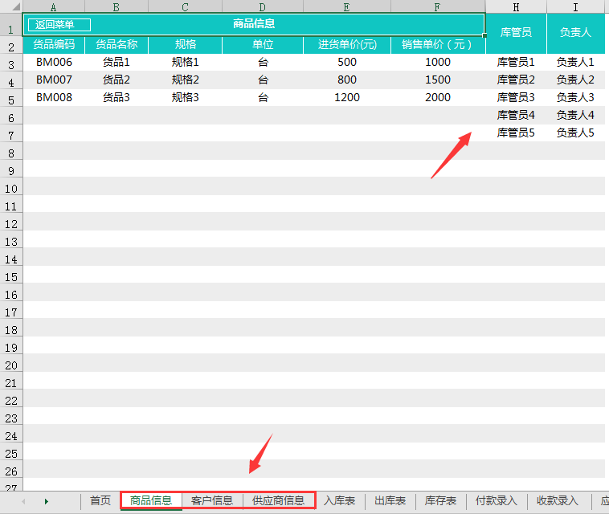Select cell 库管员1
The image size is (609, 514).
click(516, 62)
